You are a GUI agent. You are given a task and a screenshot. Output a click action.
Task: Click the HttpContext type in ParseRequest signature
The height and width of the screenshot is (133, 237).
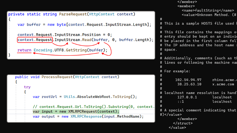[x=102, y=14]
